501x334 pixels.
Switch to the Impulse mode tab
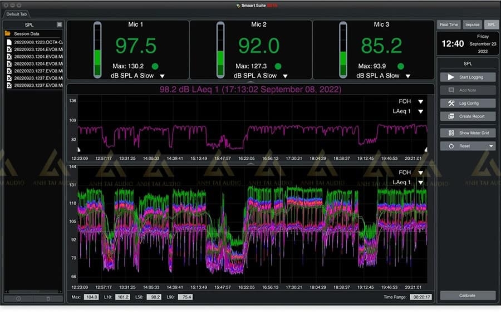coord(473,25)
